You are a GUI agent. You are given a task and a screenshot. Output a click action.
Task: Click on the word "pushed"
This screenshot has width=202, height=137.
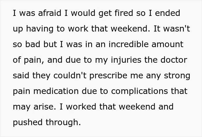[28, 122]
